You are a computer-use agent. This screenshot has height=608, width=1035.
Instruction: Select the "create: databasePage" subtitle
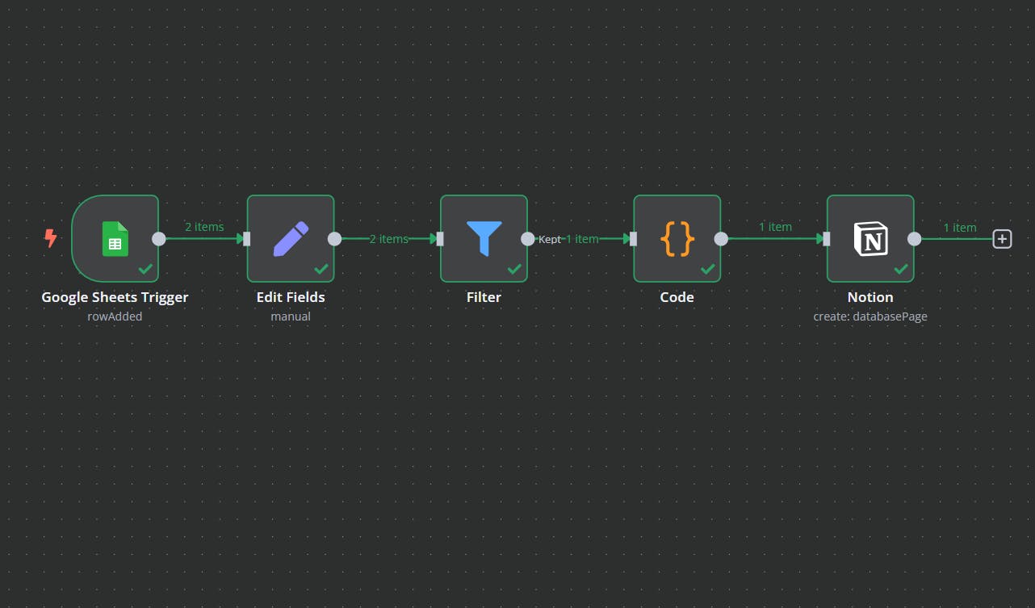tap(870, 317)
